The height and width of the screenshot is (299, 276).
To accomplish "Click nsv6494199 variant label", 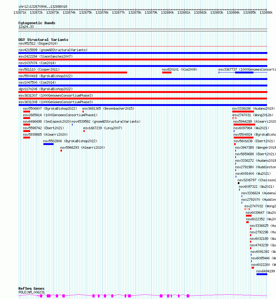I will tap(265, 271).
